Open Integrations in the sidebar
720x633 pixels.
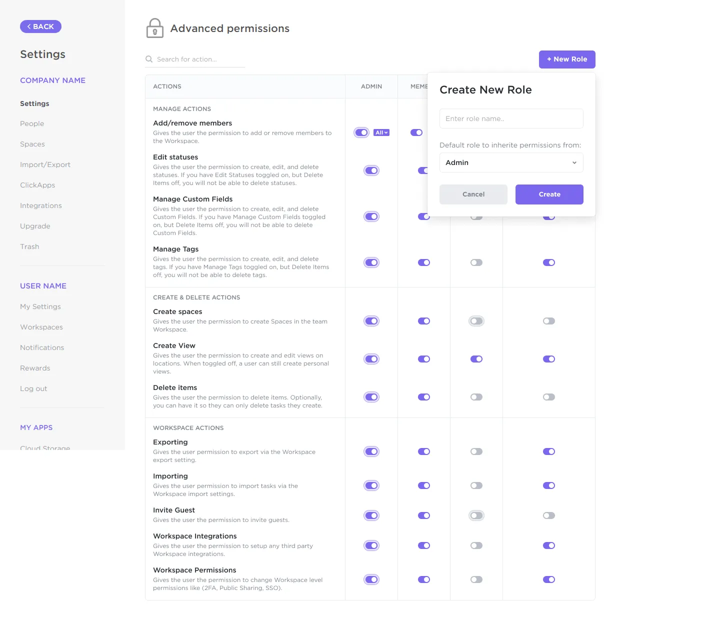(x=41, y=205)
